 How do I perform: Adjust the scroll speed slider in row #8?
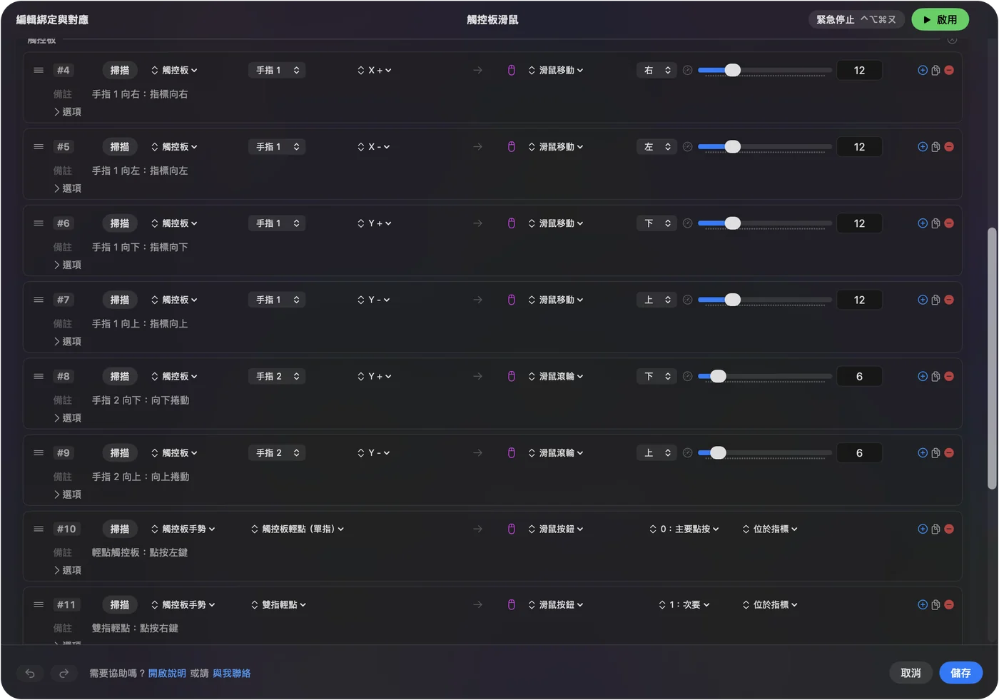click(x=764, y=376)
